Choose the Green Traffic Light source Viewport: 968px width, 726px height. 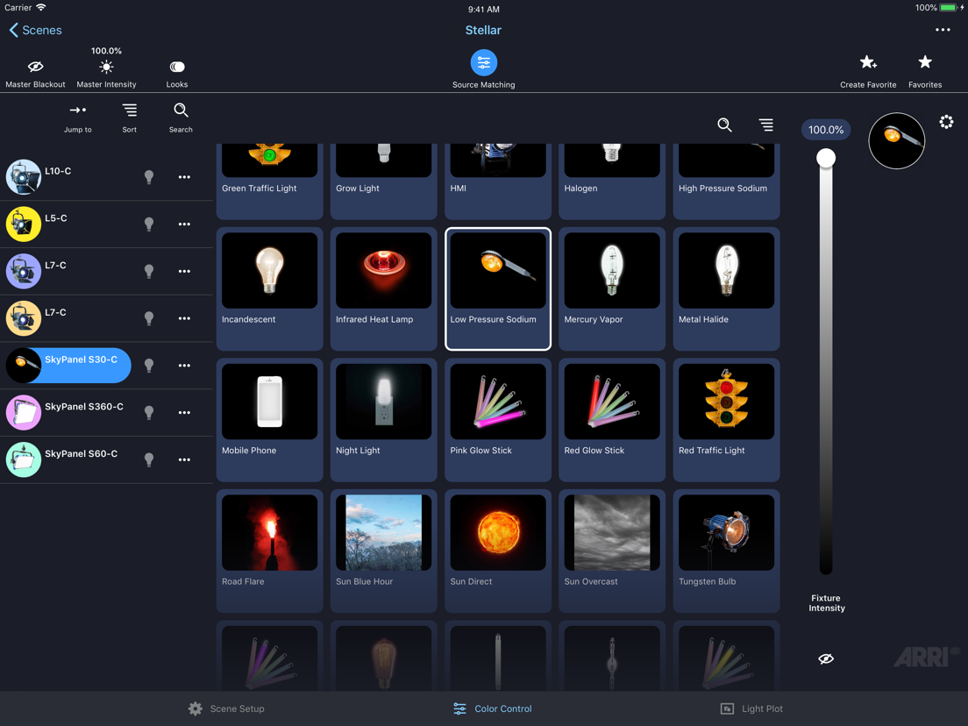click(270, 181)
